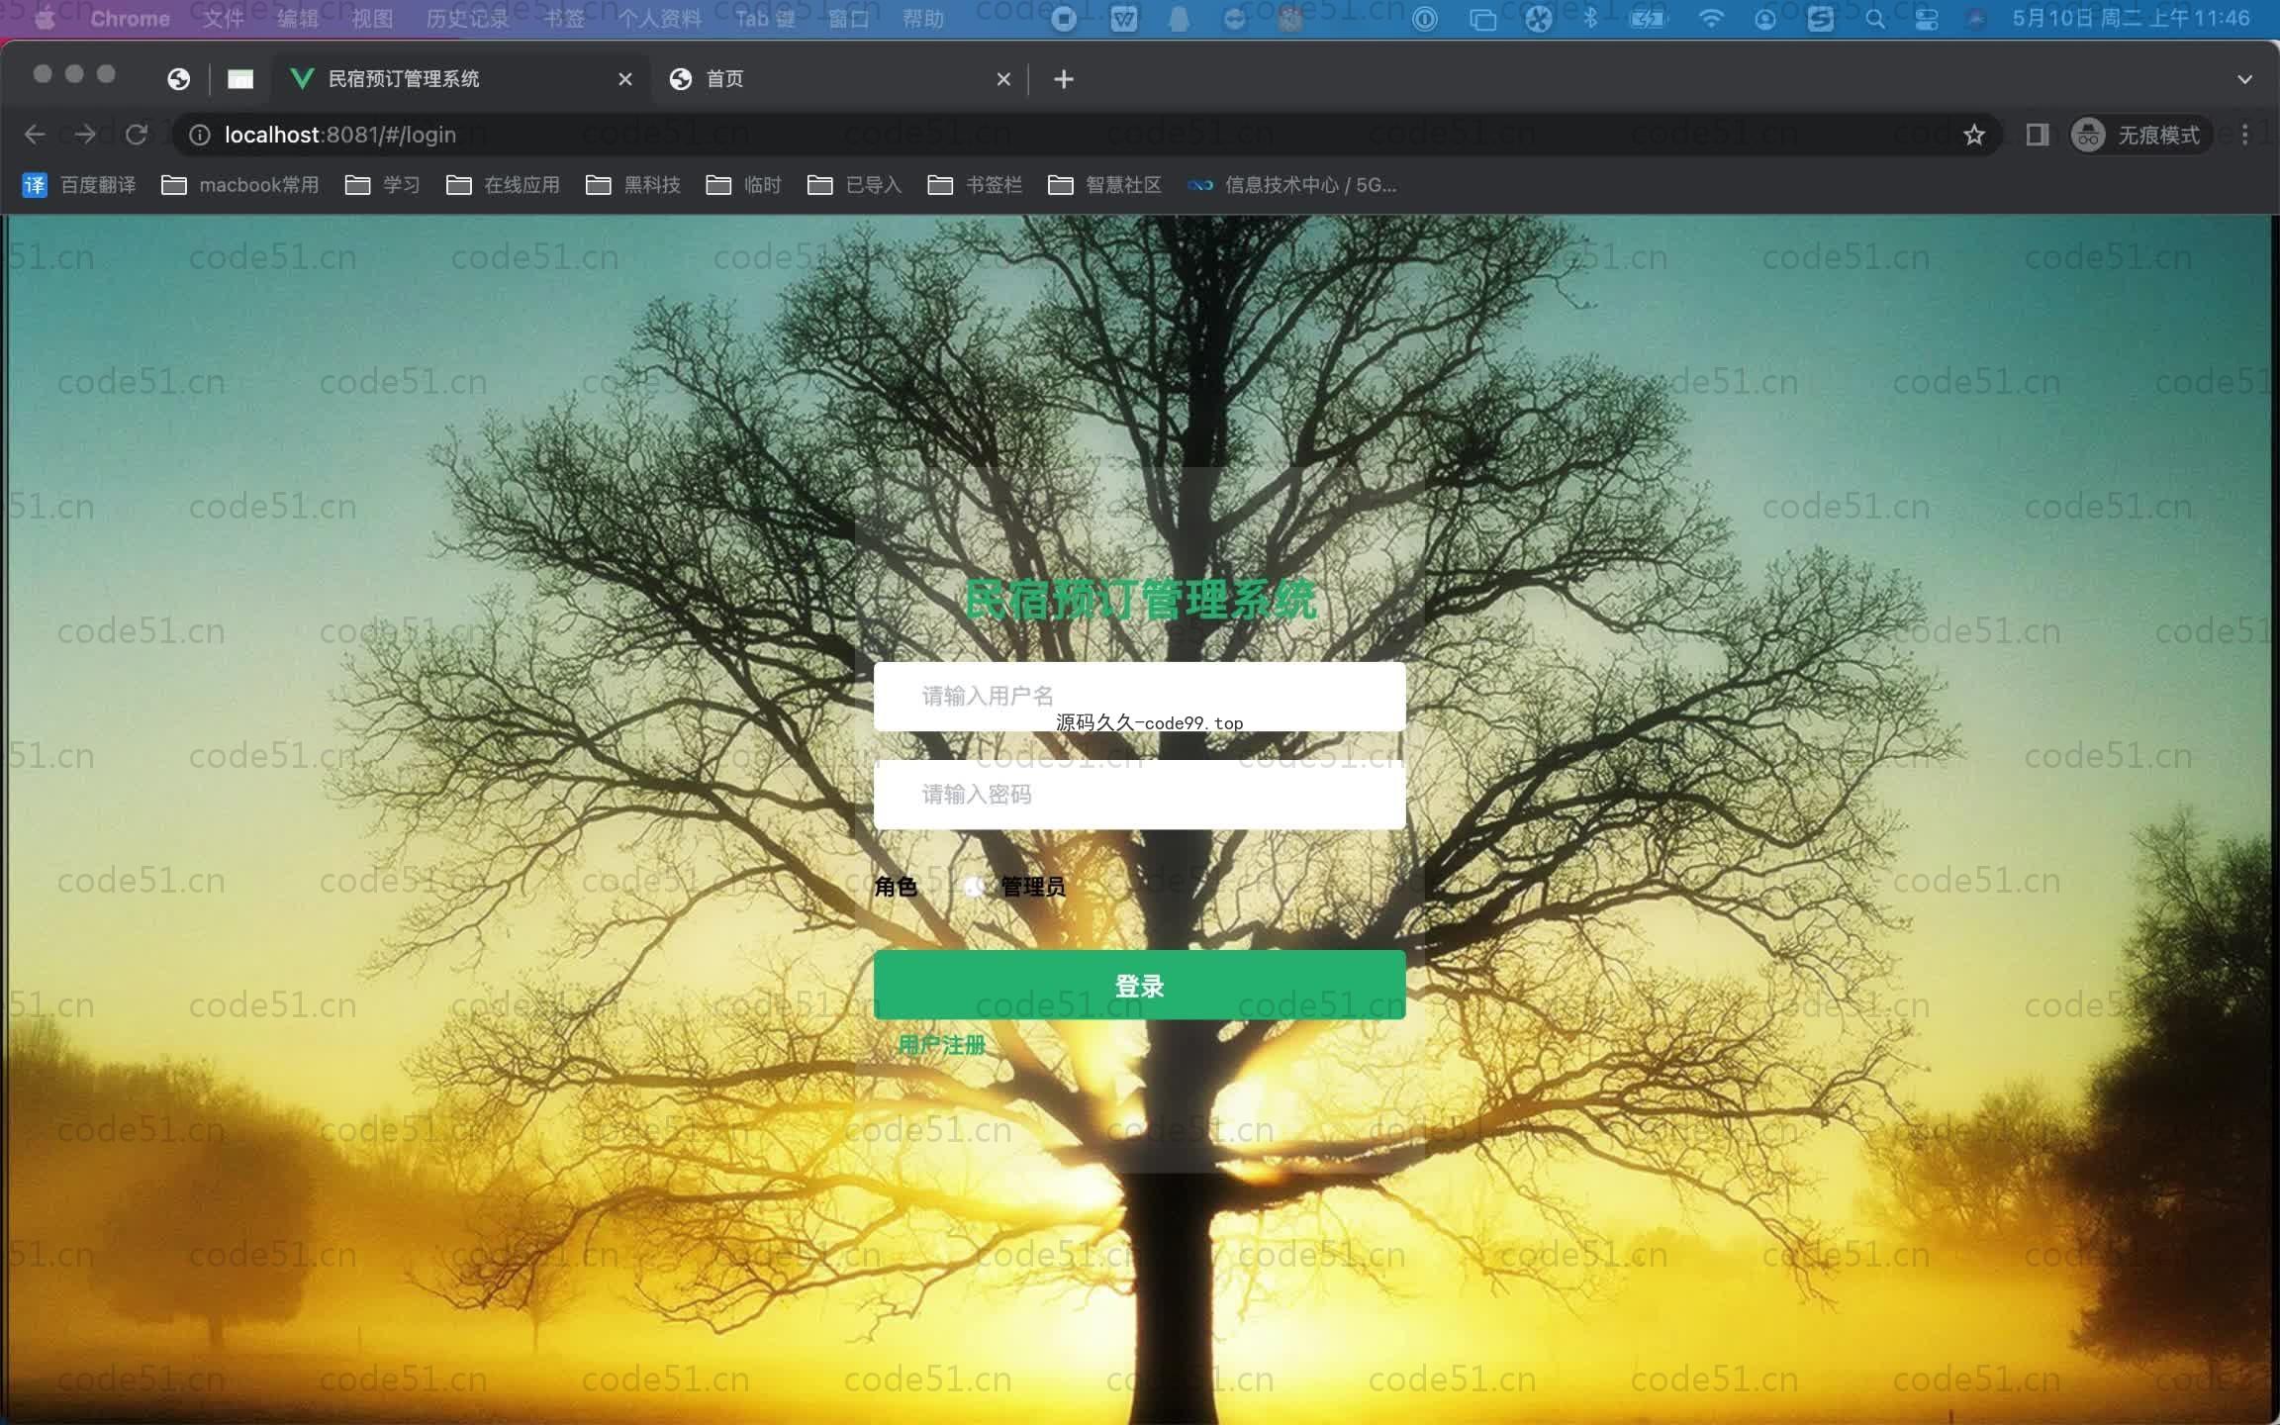This screenshot has height=1425, width=2280.
Task: Open Chrome three-dot menu
Action: click(2245, 135)
